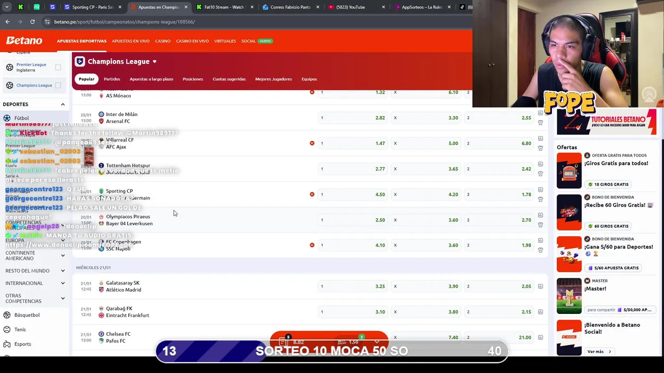This screenshot has height=373, width=664.
Task: Click the Betano logo
Action: coord(24,40)
